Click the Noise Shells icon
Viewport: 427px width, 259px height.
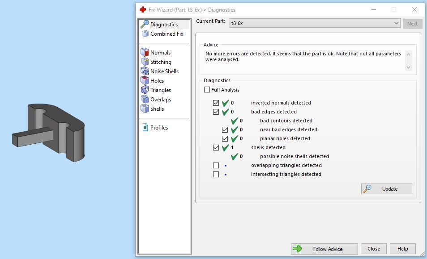(145, 71)
